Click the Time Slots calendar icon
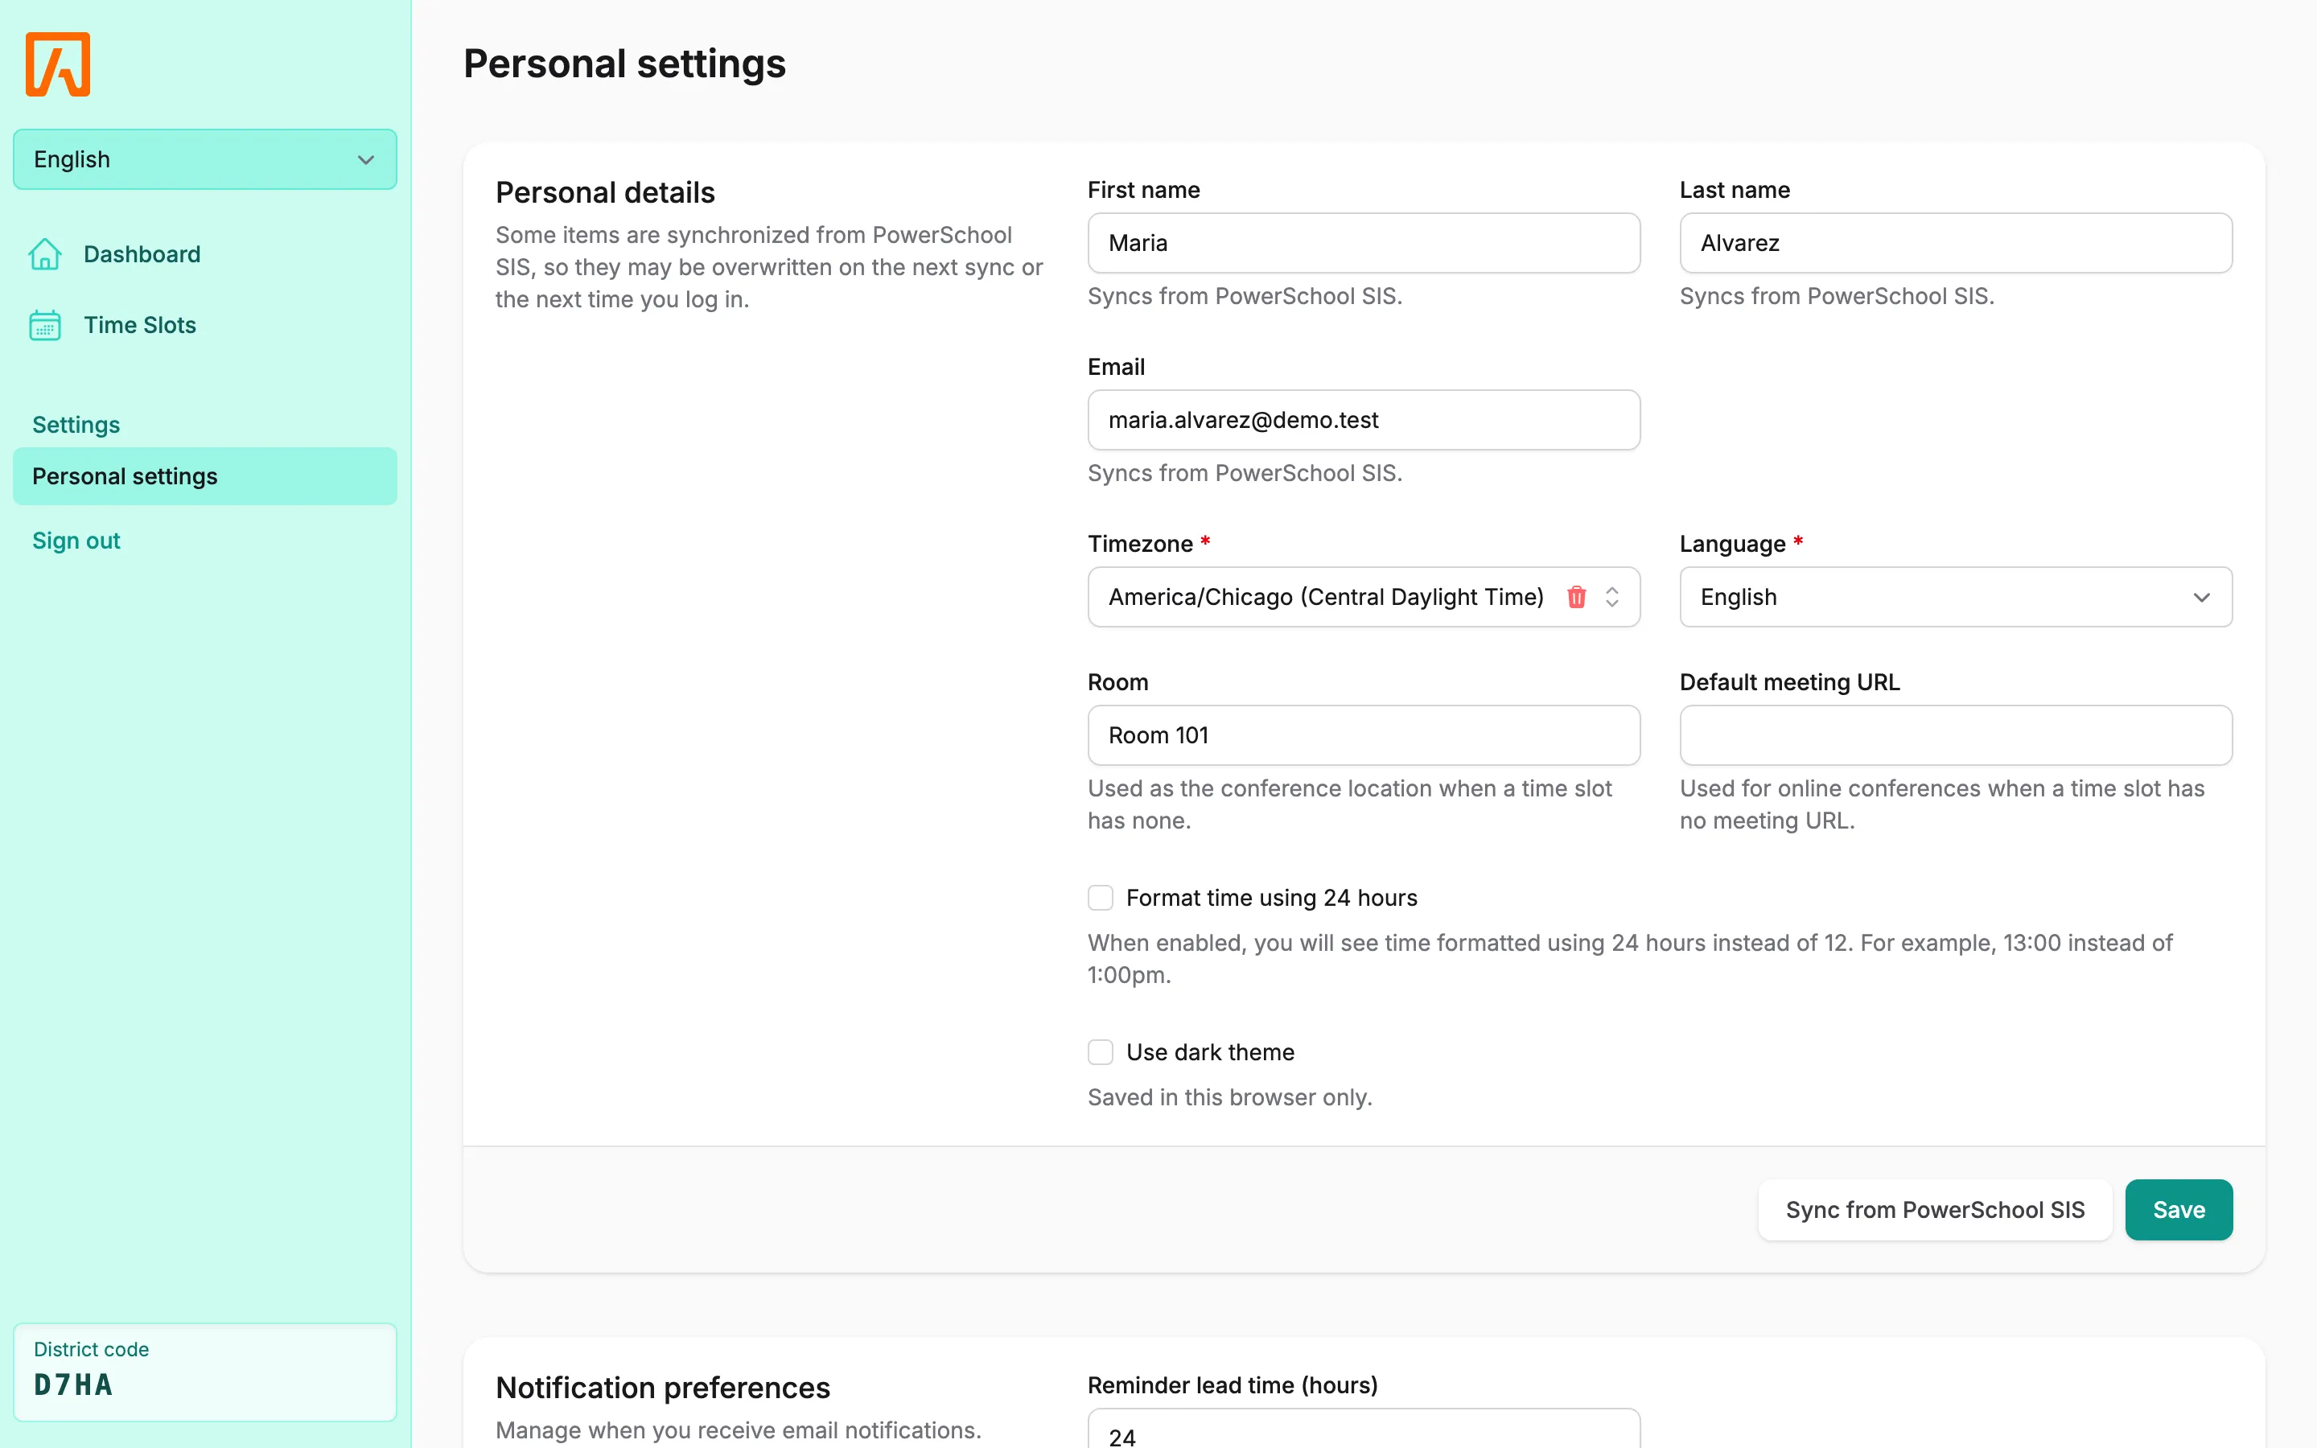 tap(45, 325)
